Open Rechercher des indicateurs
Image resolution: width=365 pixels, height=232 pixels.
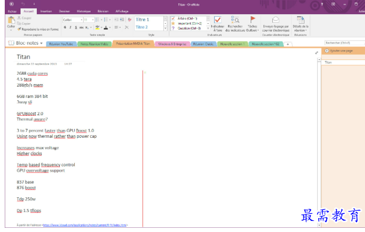(235, 24)
